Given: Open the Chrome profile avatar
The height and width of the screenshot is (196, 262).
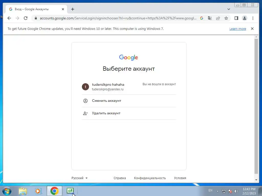Looking at the screenshot, I should click(x=244, y=18).
